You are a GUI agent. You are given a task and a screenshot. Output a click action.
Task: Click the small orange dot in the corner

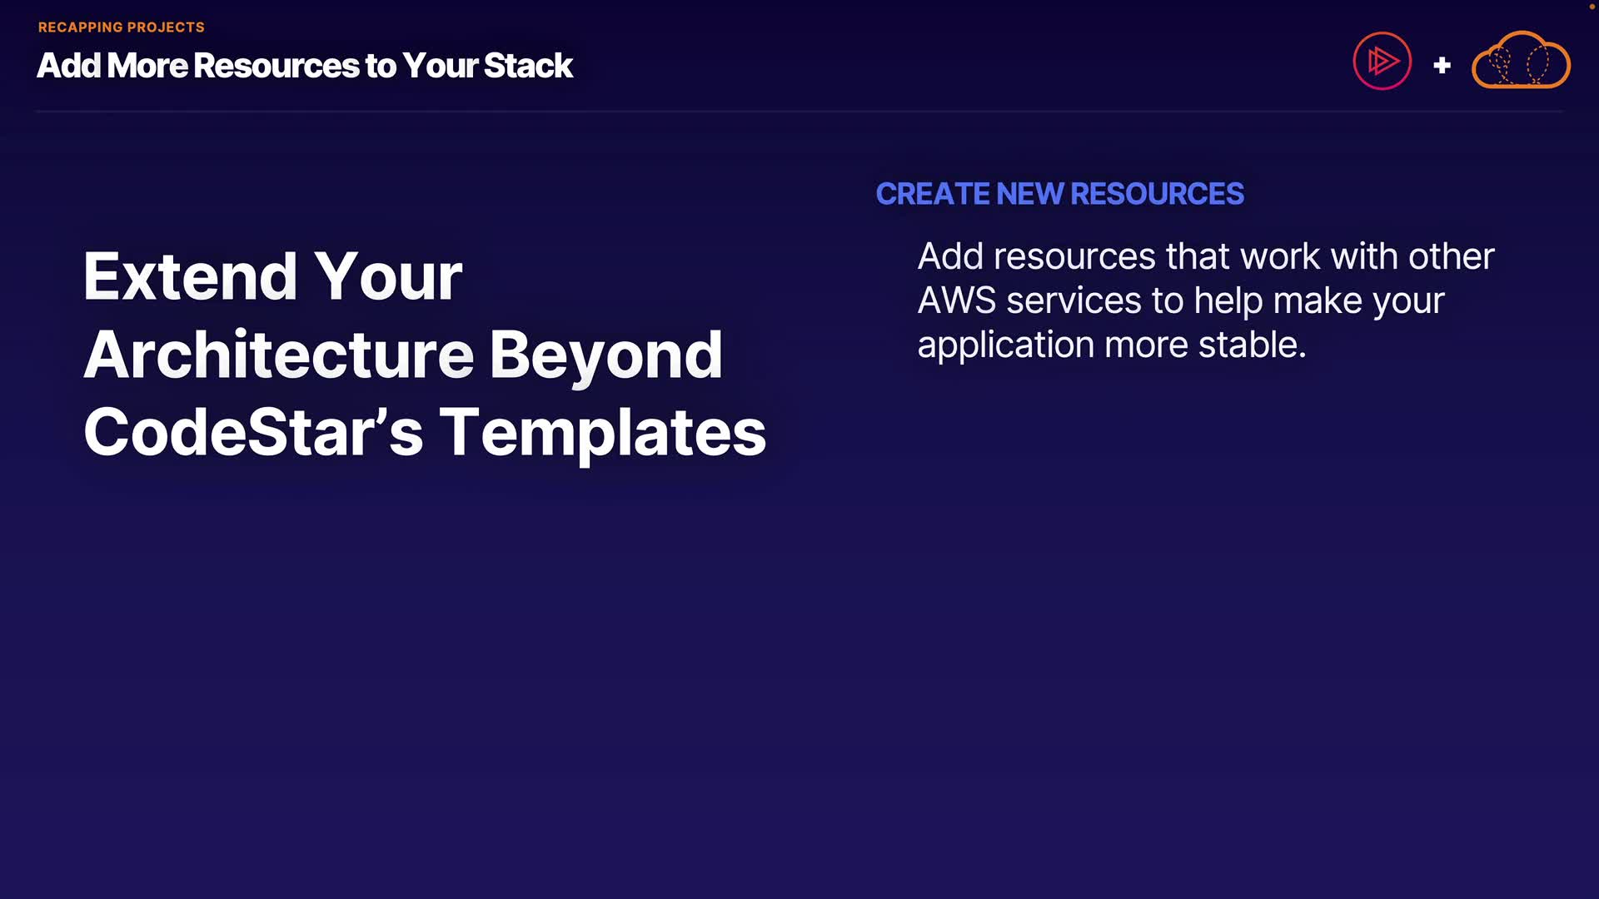1592,6
